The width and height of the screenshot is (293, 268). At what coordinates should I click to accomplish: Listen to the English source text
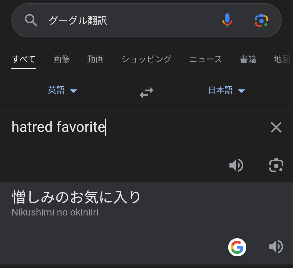point(236,165)
